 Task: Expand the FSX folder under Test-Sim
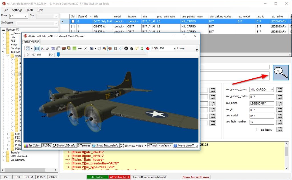tap(7, 137)
